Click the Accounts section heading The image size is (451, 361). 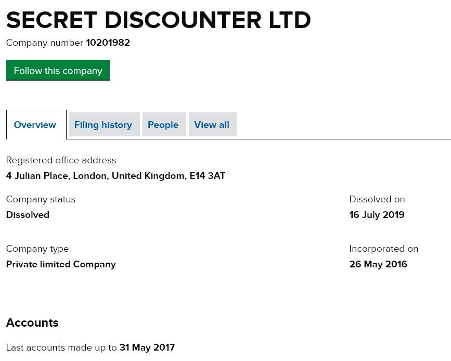click(x=32, y=323)
